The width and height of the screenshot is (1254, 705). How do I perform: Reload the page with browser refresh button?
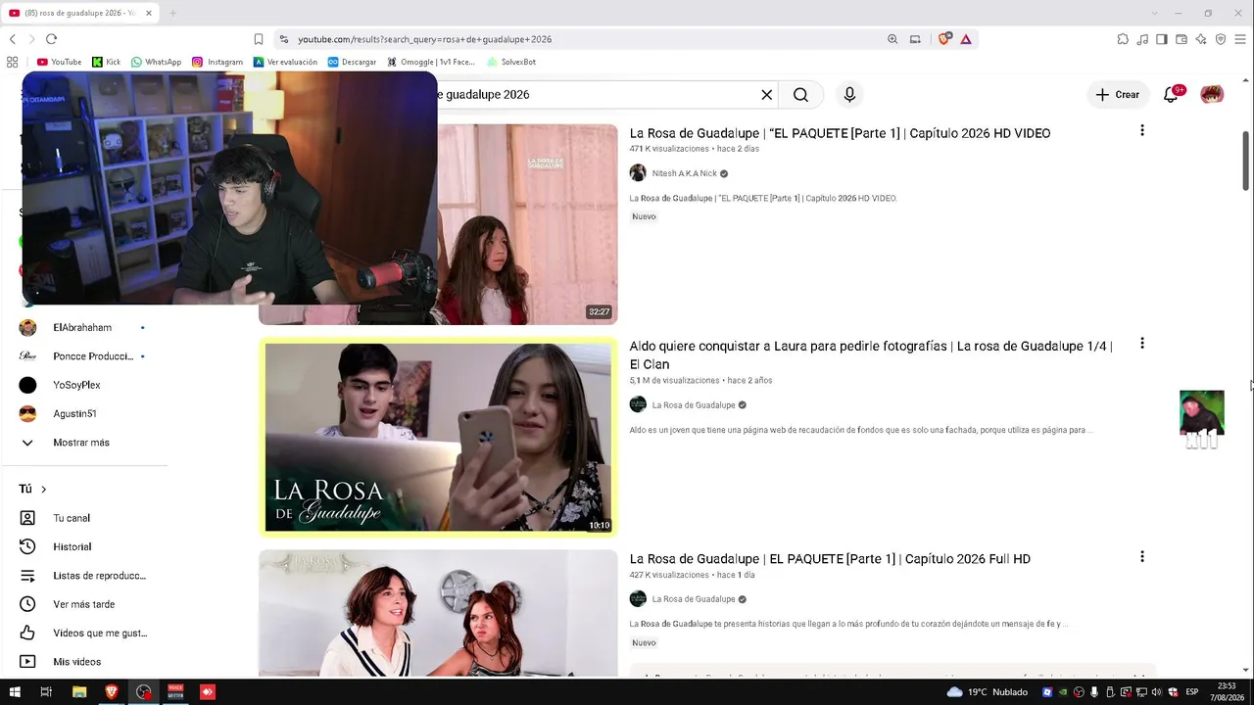51,39
